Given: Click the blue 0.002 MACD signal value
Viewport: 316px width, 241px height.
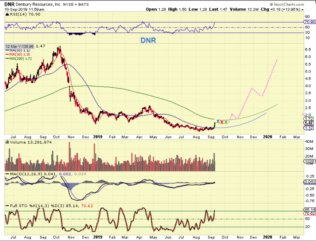Looking at the screenshot, I should pyautogui.click(x=65, y=174).
